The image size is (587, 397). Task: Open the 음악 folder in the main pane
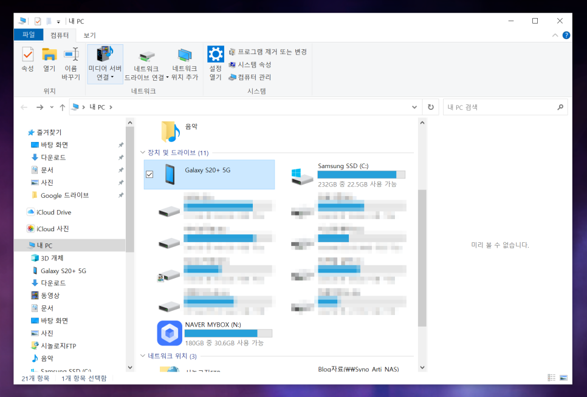(x=179, y=131)
